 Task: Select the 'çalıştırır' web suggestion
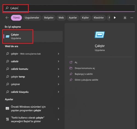coord(33,84)
